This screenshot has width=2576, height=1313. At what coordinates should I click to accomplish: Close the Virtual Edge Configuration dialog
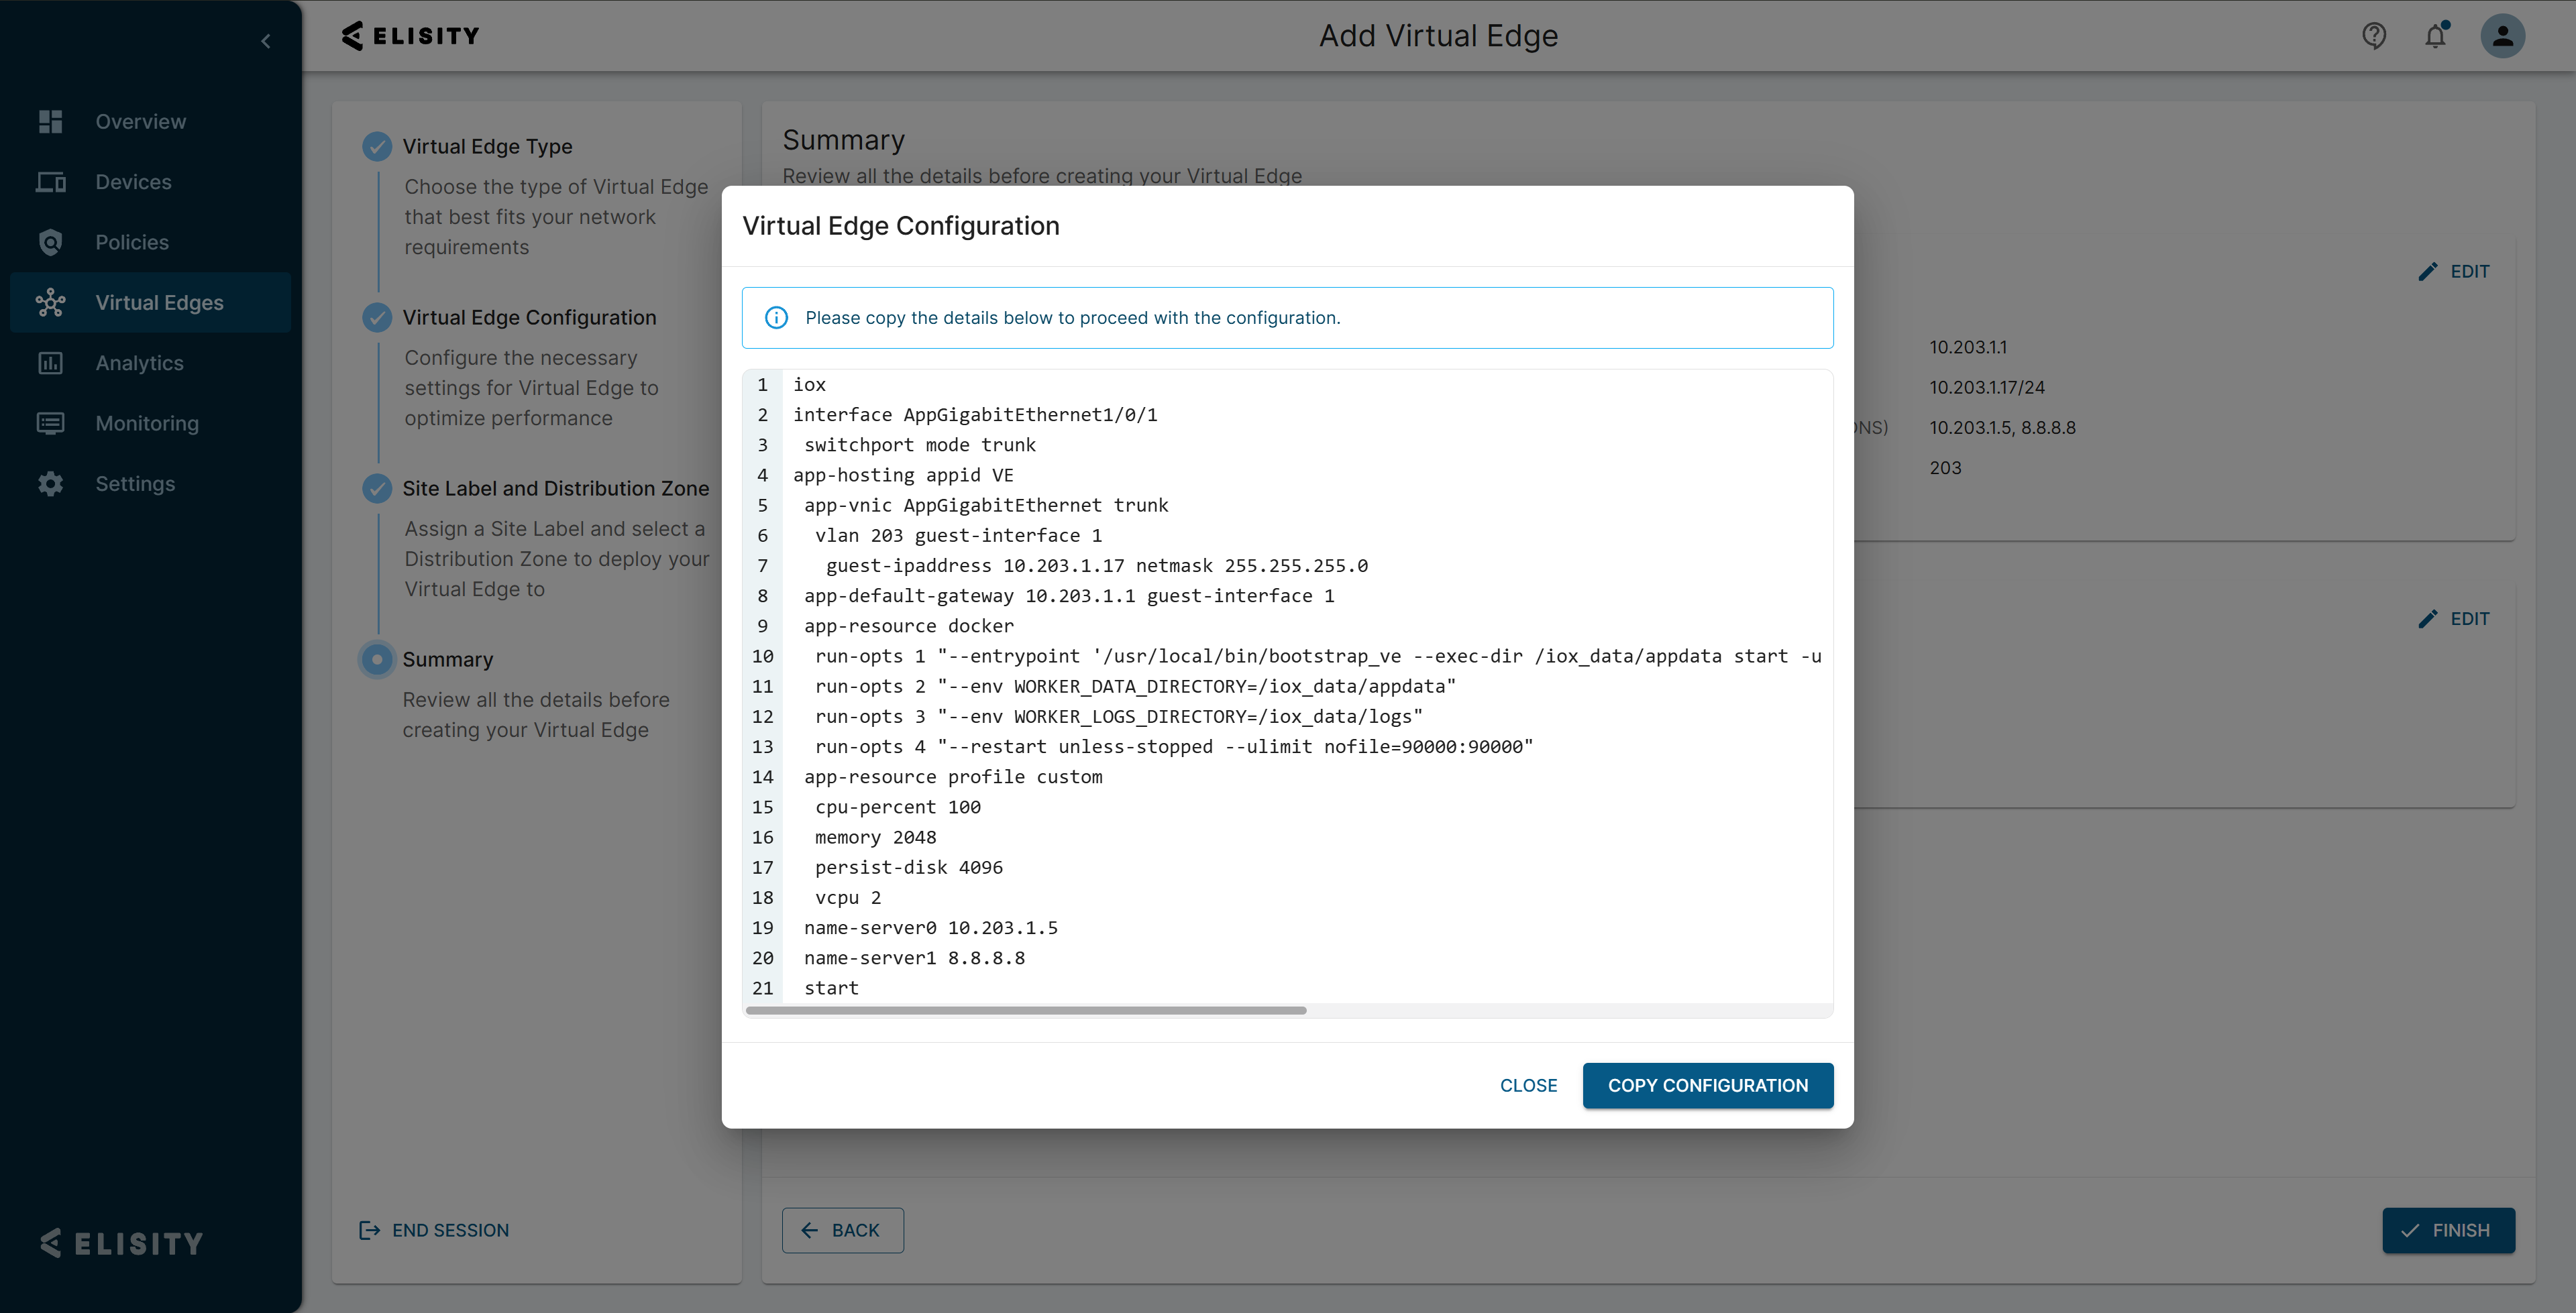tap(1528, 1086)
